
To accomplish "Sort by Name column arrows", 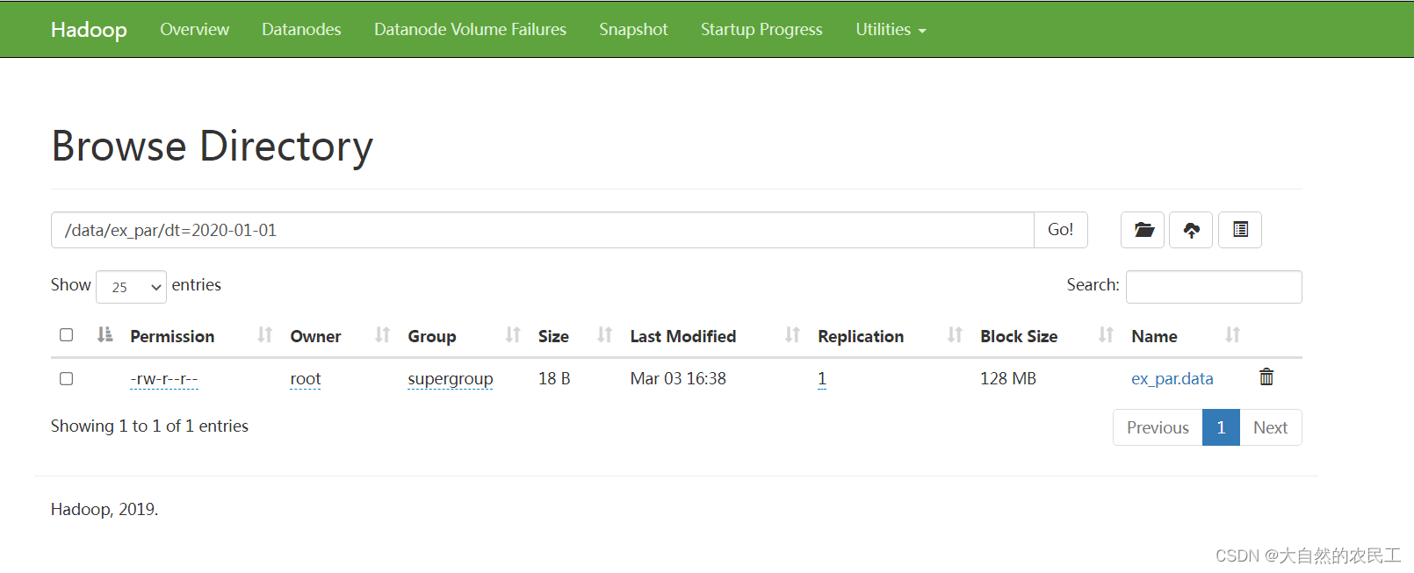I will (1232, 335).
